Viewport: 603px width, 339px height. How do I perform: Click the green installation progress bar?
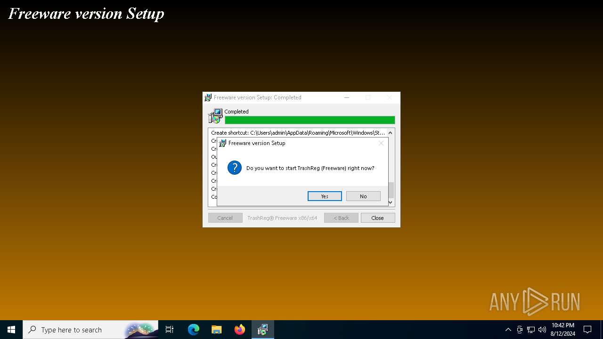click(310, 120)
